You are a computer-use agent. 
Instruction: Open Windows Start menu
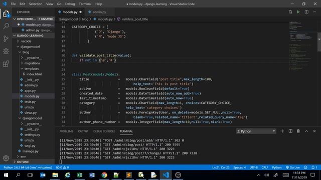coord(6,175)
